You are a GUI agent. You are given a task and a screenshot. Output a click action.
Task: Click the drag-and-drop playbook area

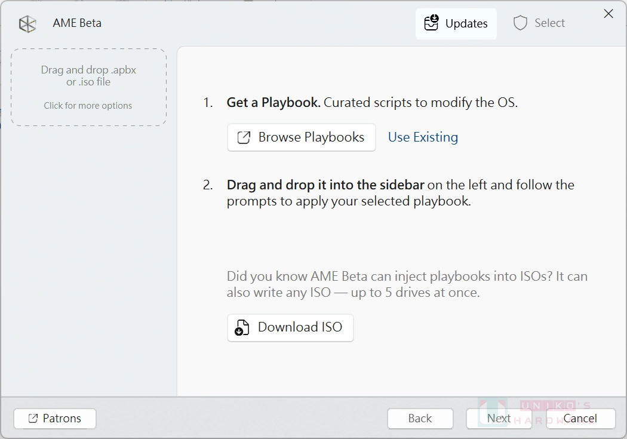click(88, 87)
